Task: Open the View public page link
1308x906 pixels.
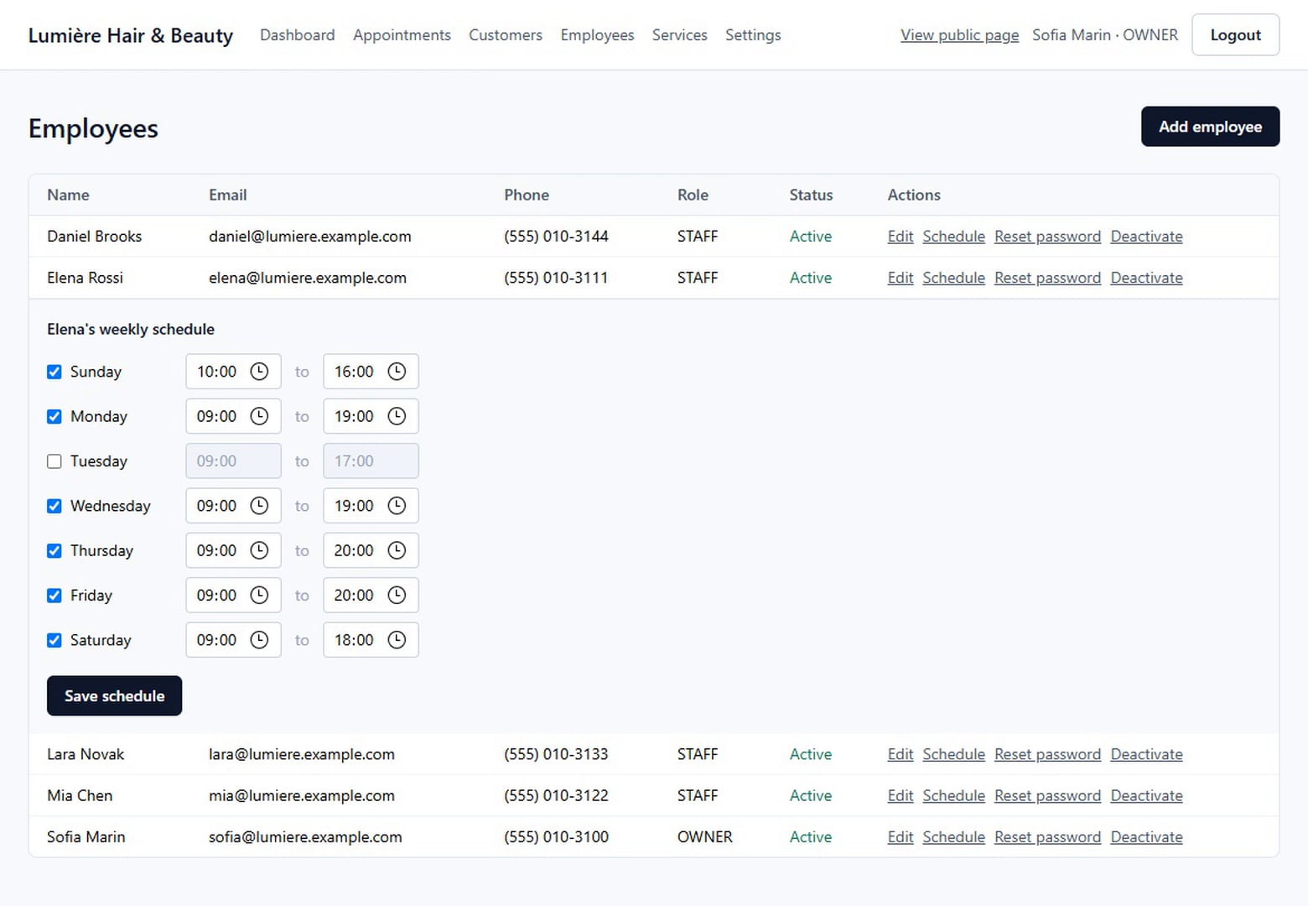Action: tap(960, 35)
